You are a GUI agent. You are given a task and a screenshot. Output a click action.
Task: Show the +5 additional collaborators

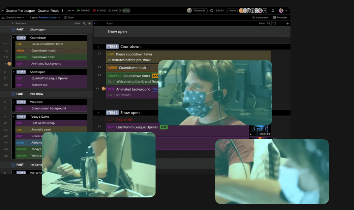(265, 11)
